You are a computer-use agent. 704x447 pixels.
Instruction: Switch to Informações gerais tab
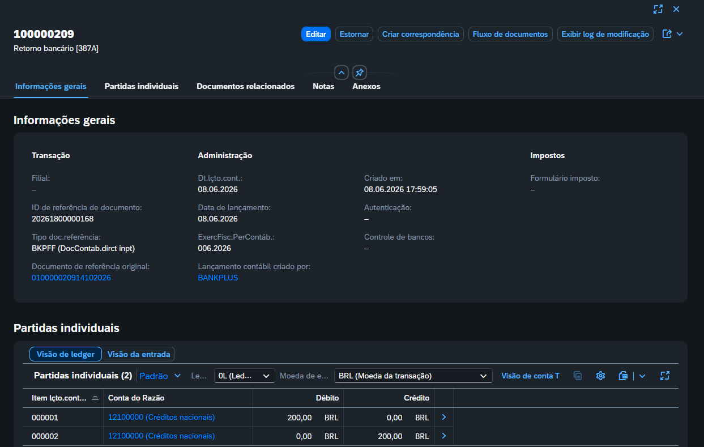[x=51, y=87]
